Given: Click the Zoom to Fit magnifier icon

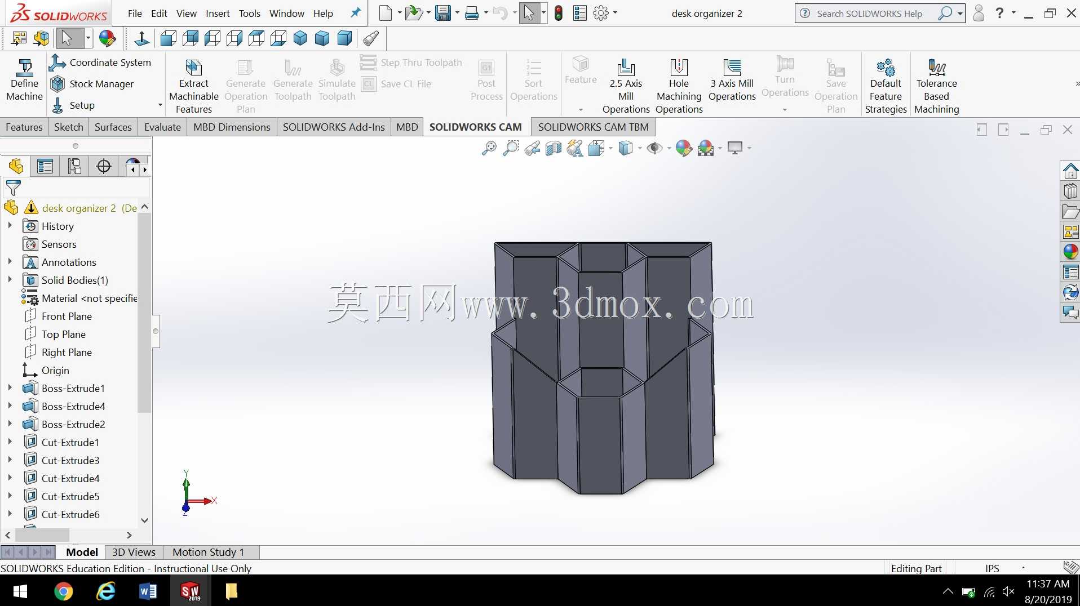Looking at the screenshot, I should [x=489, y=148].
